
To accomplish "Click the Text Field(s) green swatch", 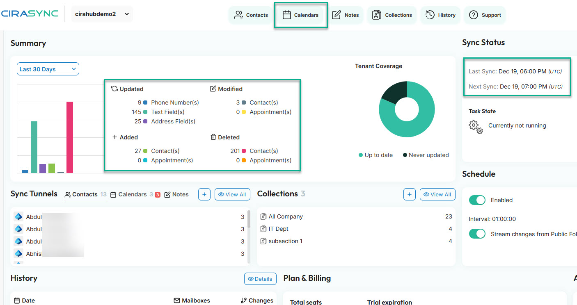I will point(145,112).
